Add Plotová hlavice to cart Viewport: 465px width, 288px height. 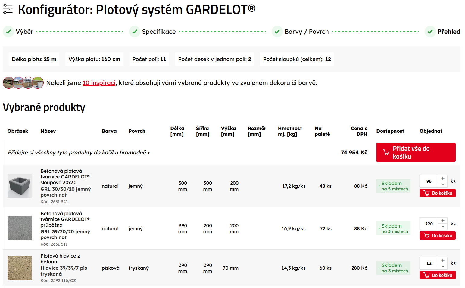[437, 275]
